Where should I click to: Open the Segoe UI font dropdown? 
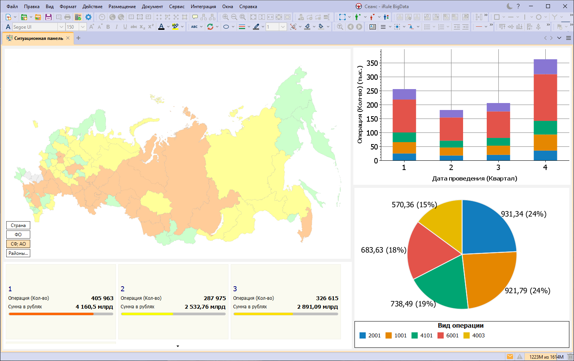(61, 27)
